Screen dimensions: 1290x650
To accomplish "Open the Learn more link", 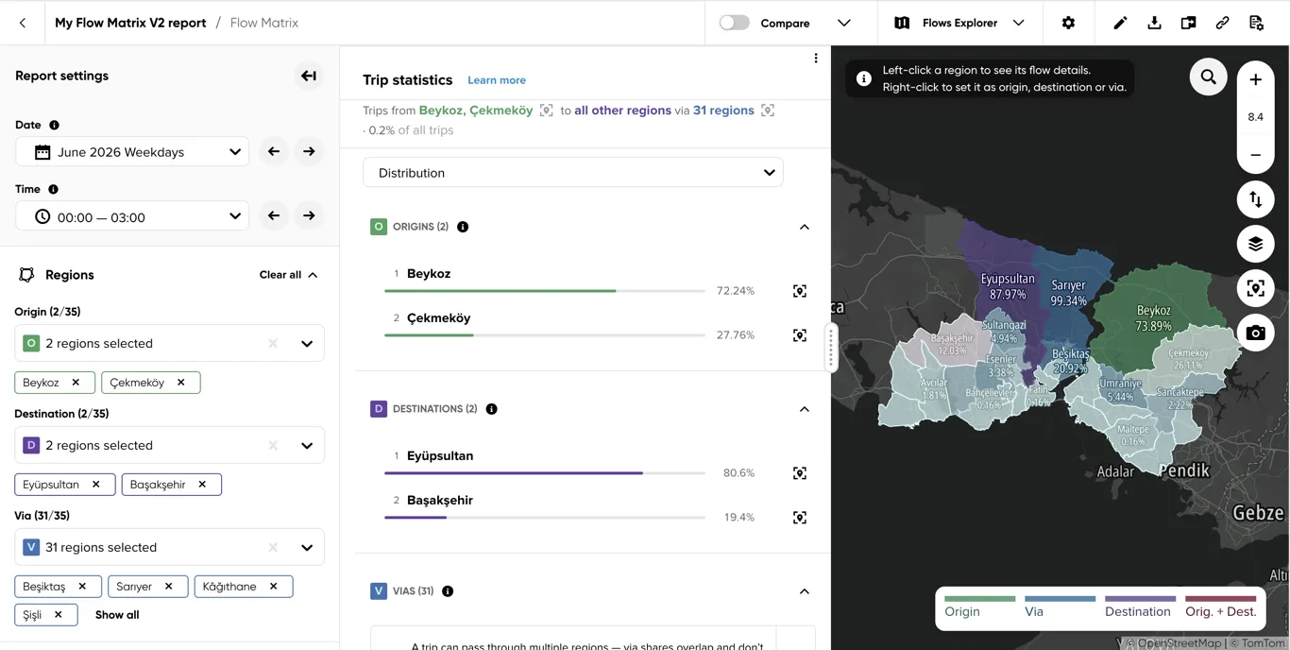I will 497,80.
